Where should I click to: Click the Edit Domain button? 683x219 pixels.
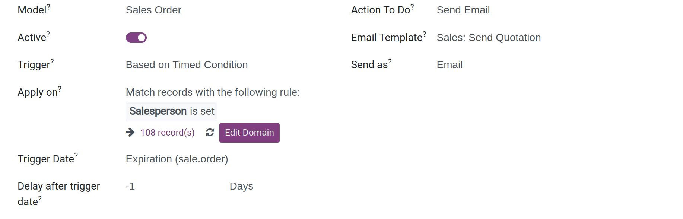pos(250,133)
